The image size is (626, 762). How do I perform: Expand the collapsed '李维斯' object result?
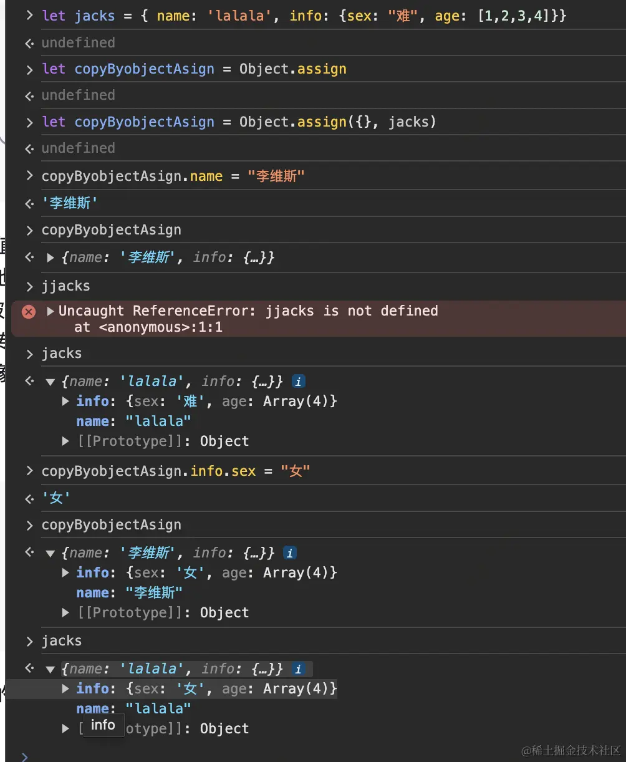click(x=51, y=258)
